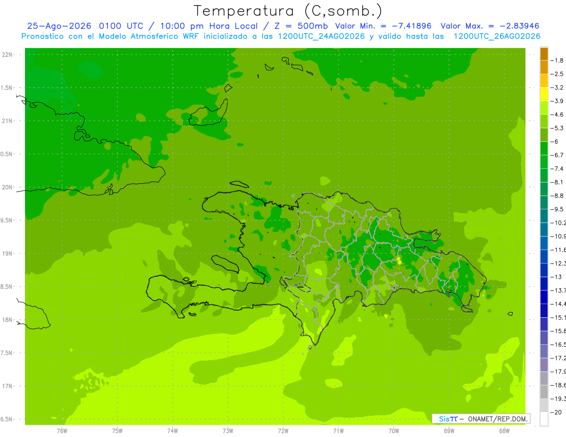This screenshot has width=566, height=437.
Task: Pick the white swatch below -20
Action: point(544,419)
